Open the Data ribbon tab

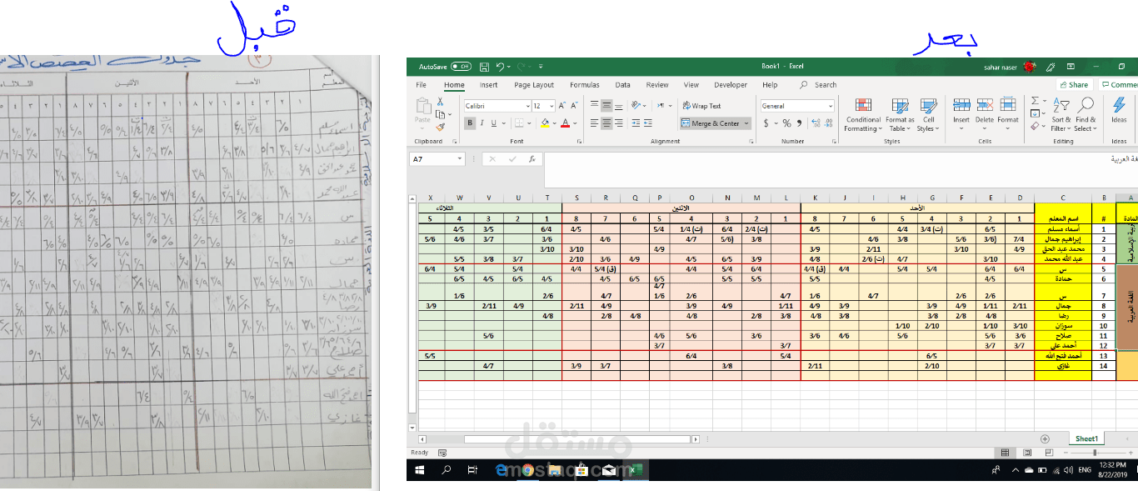point(622,85)
